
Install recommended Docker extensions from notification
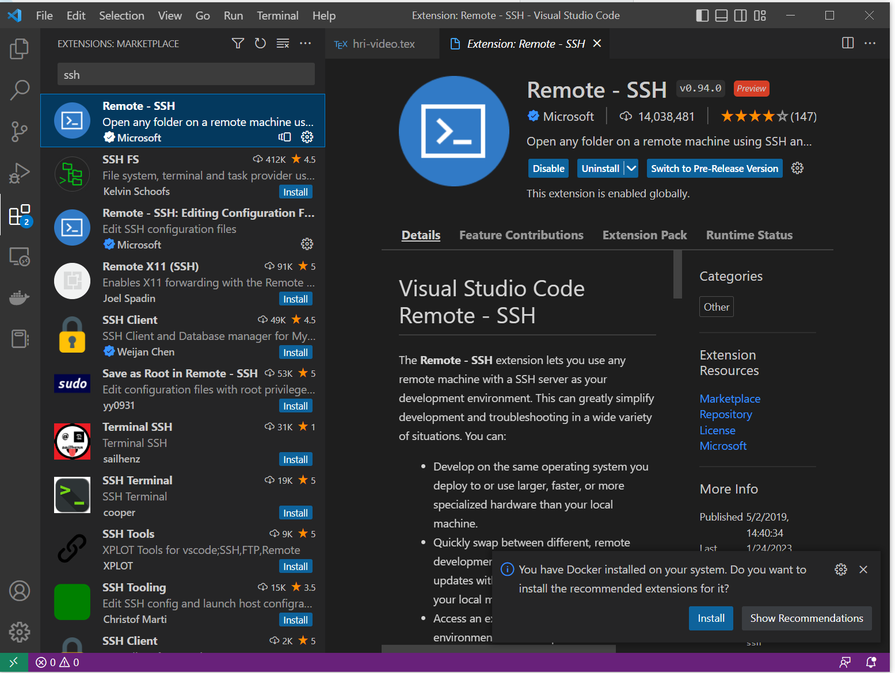click(x=711, y=618)
